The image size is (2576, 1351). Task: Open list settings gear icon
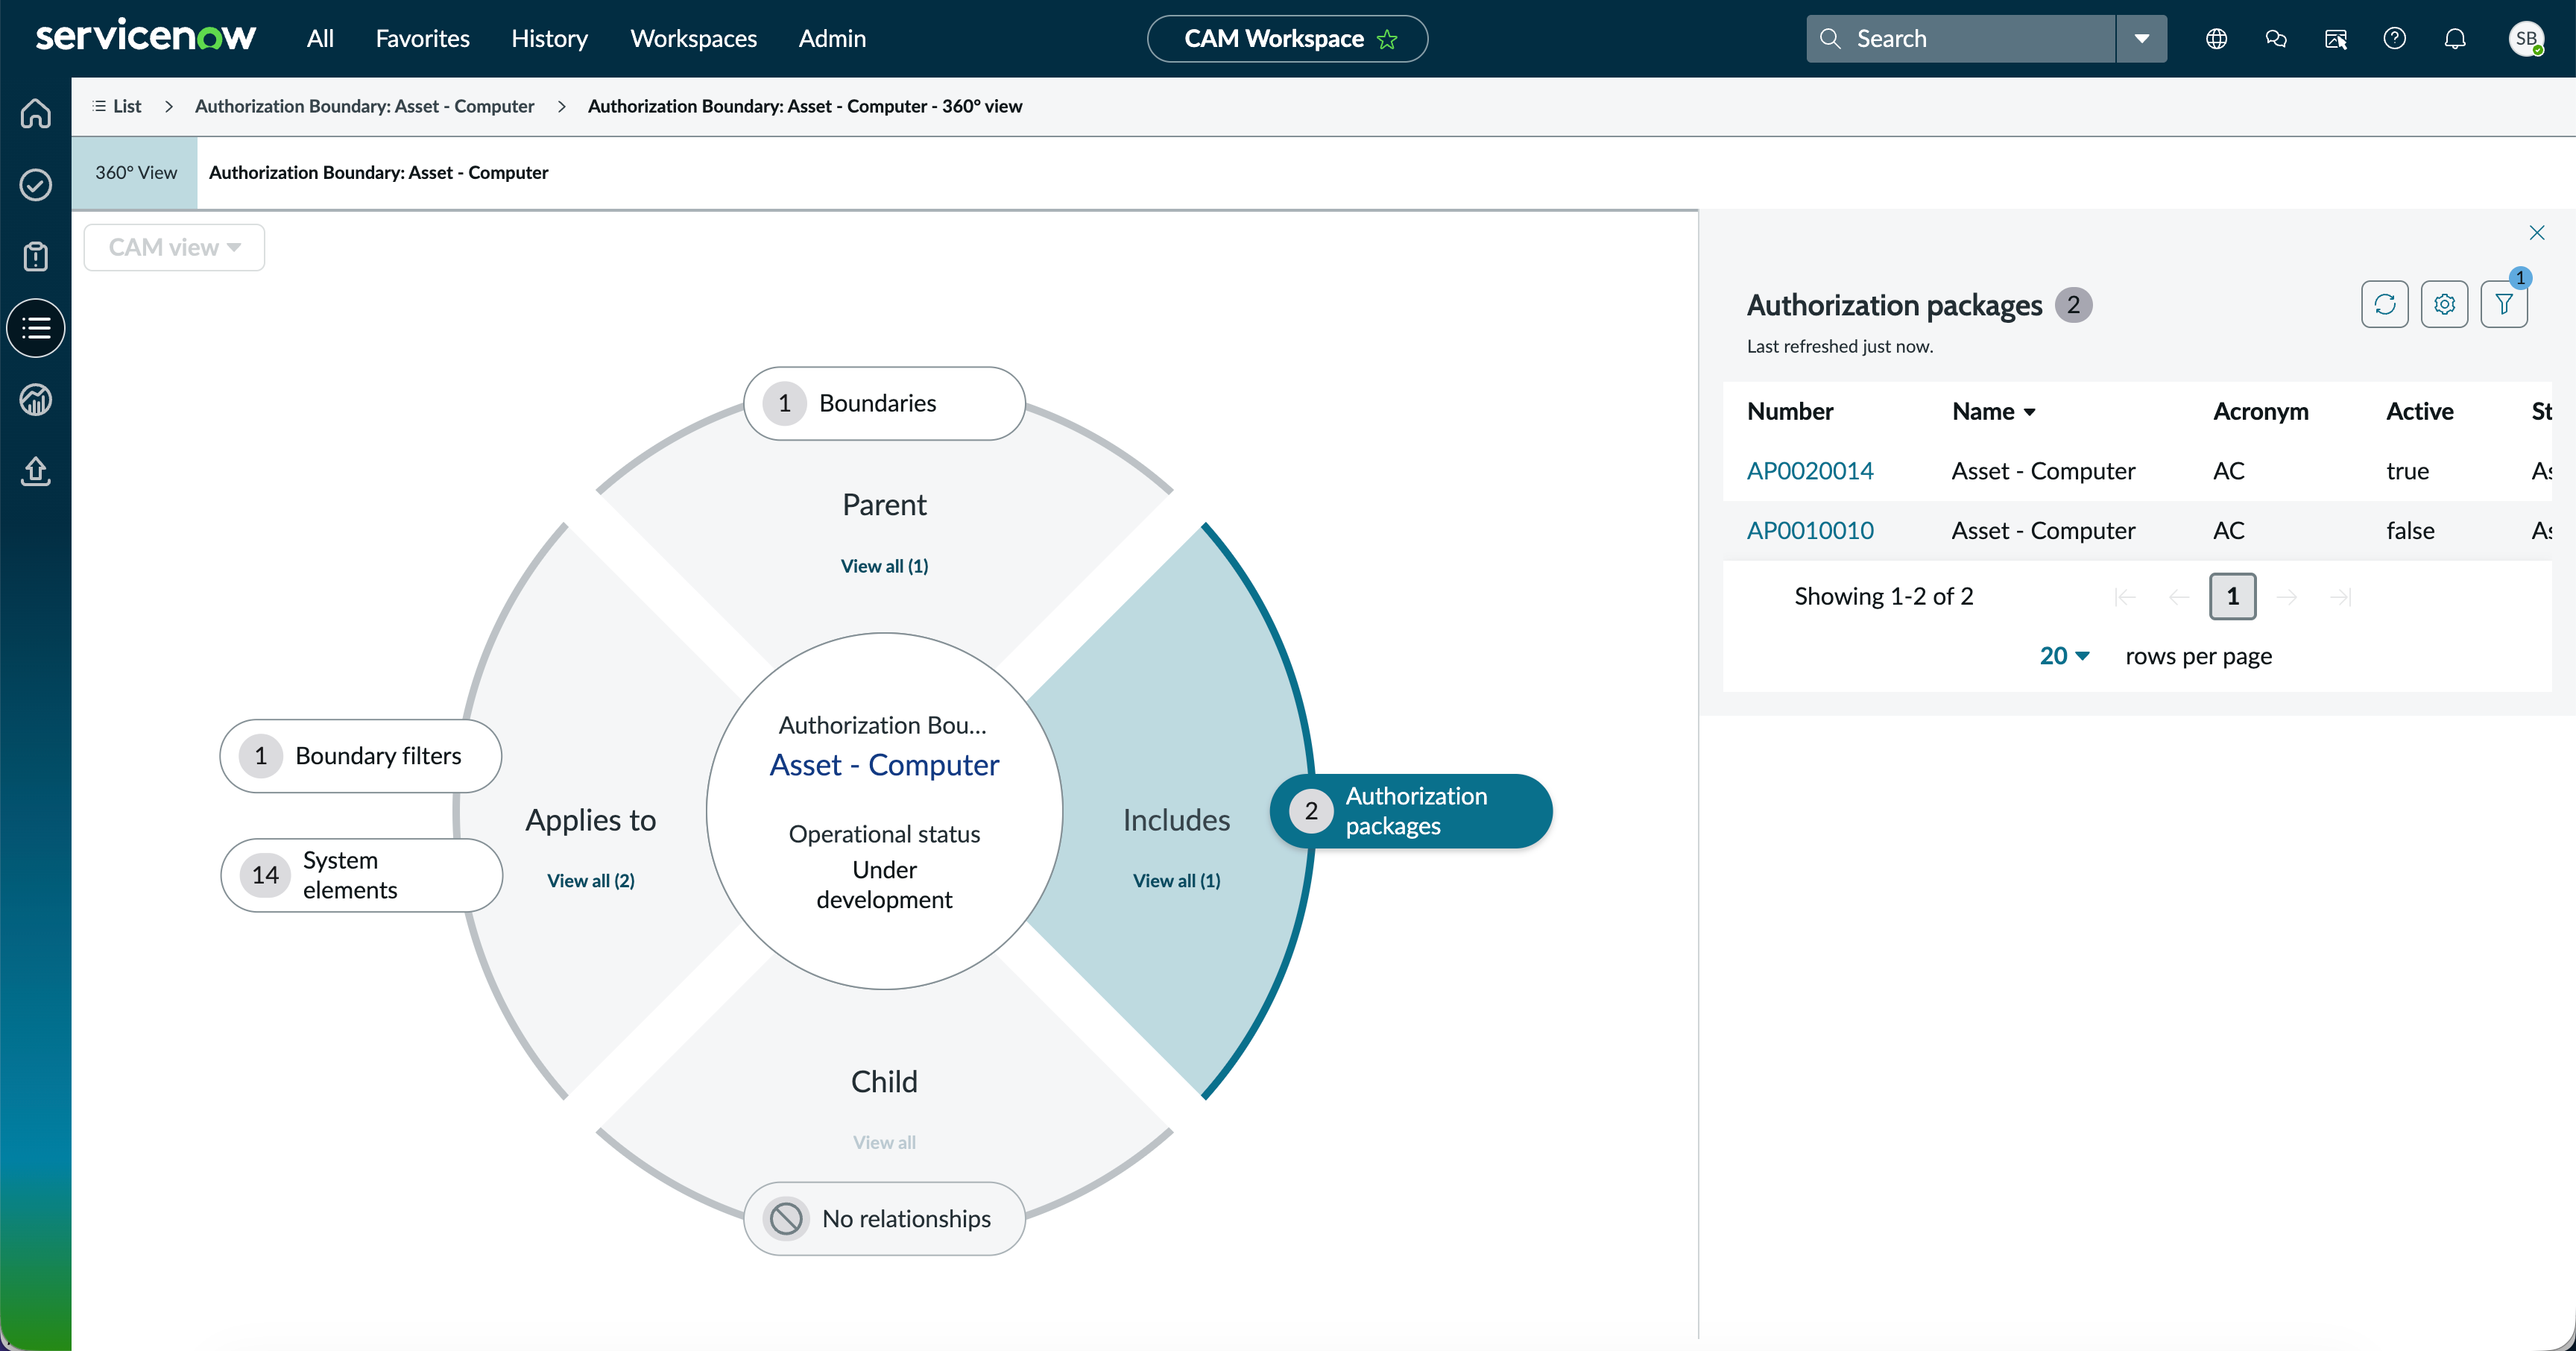click(x=2445, y=304)
